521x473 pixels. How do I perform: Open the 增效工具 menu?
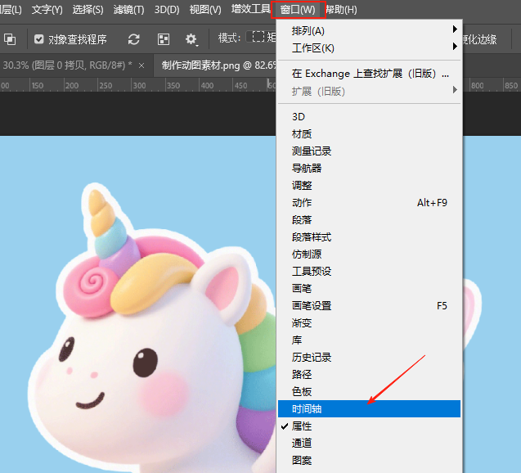tap(251, 9)
